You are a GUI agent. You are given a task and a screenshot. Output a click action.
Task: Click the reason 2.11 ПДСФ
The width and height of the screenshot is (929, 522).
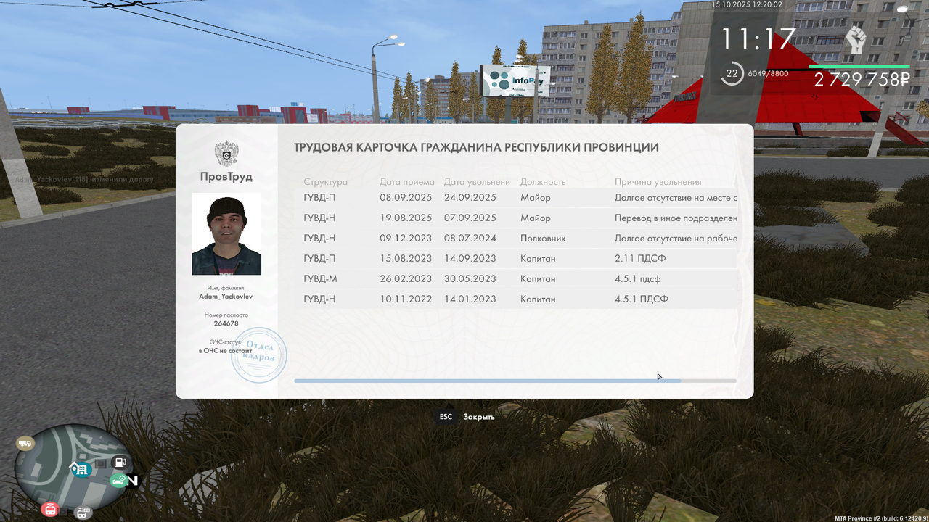640,258
